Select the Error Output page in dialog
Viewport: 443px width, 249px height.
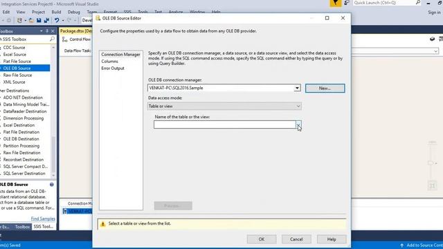[113, 68]
